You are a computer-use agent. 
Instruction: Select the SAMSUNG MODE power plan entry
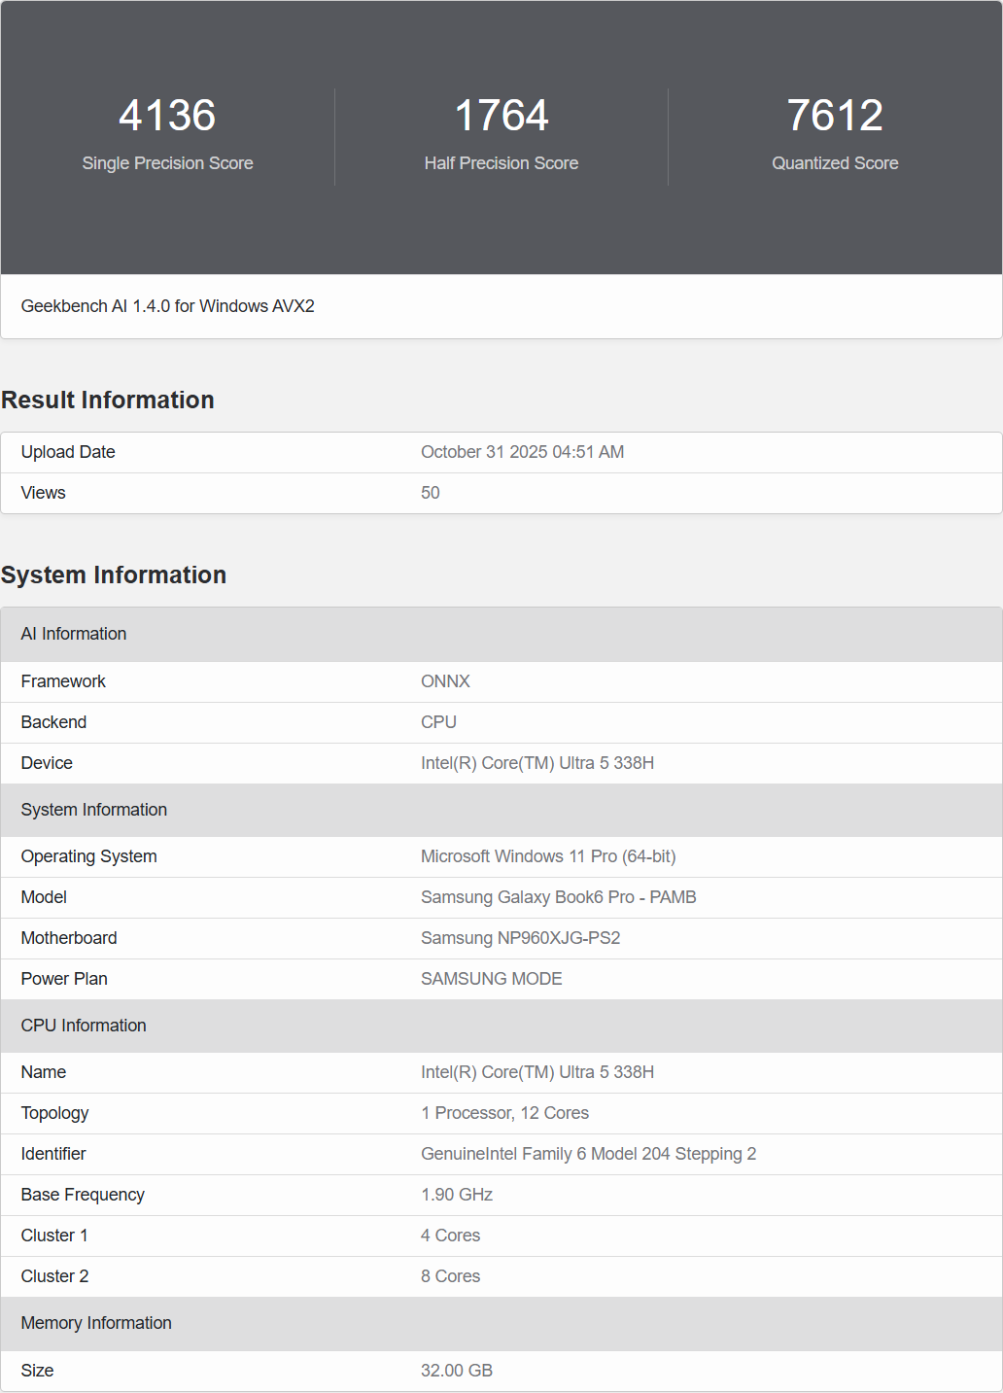pos(491,979)
